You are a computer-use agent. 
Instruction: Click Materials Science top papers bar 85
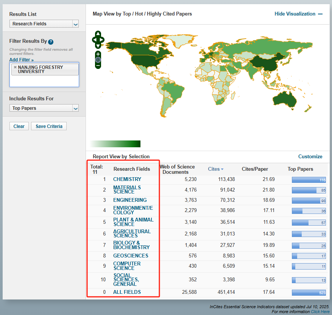[309, 190]
